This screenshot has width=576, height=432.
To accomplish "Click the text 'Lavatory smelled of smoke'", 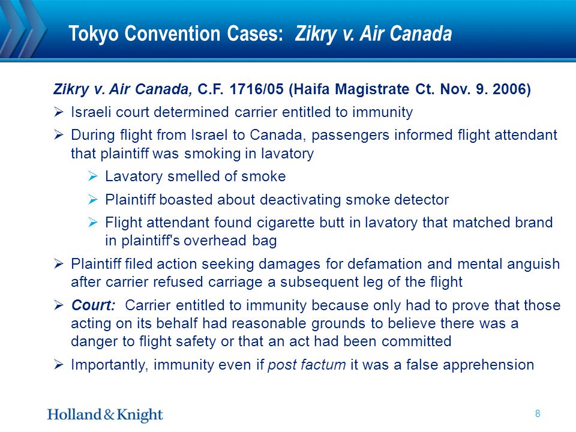I will (196, 176).
